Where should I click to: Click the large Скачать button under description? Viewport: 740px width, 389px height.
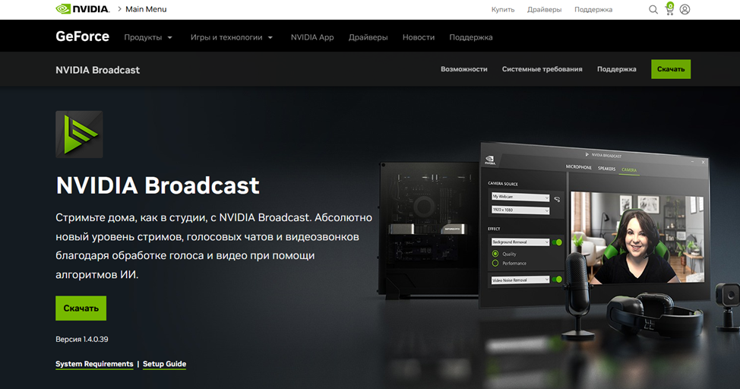click(81, 308)
